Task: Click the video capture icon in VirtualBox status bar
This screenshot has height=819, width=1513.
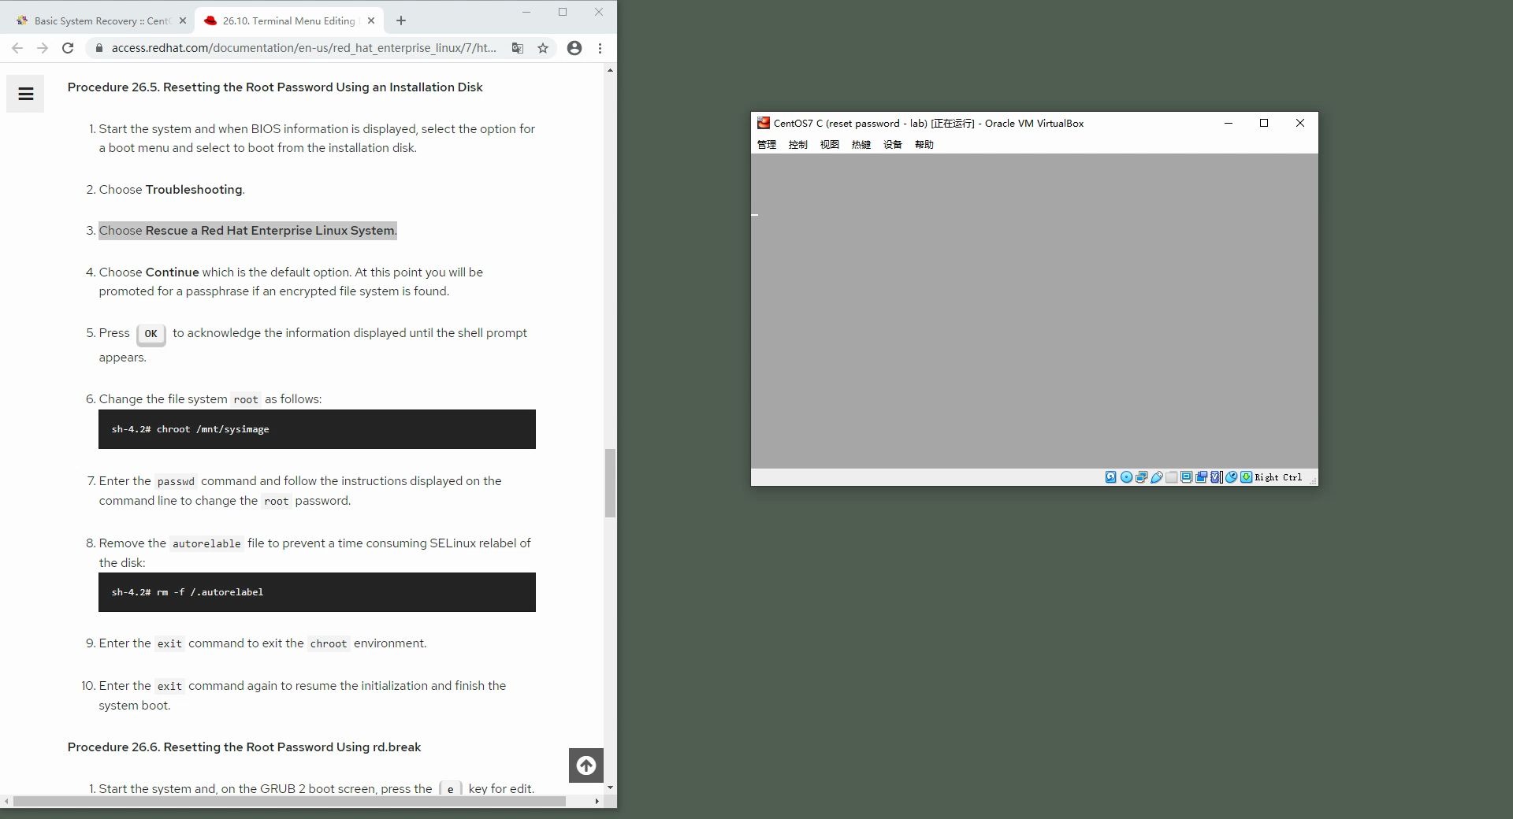Action: (1201, 477)
